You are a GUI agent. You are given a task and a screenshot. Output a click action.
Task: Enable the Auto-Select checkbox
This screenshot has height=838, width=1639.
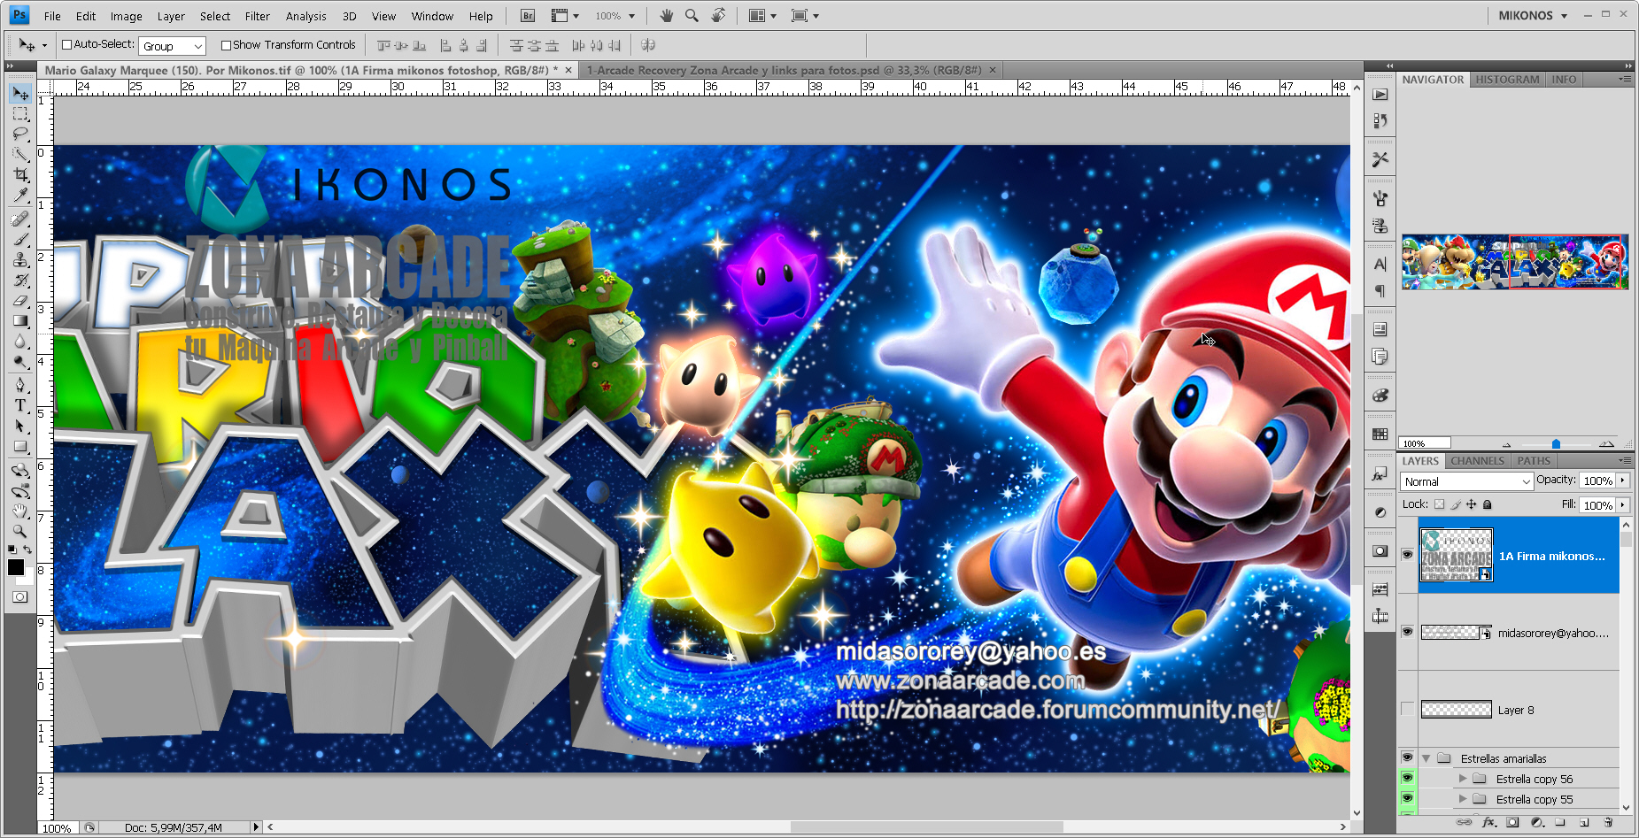(66, 44)
